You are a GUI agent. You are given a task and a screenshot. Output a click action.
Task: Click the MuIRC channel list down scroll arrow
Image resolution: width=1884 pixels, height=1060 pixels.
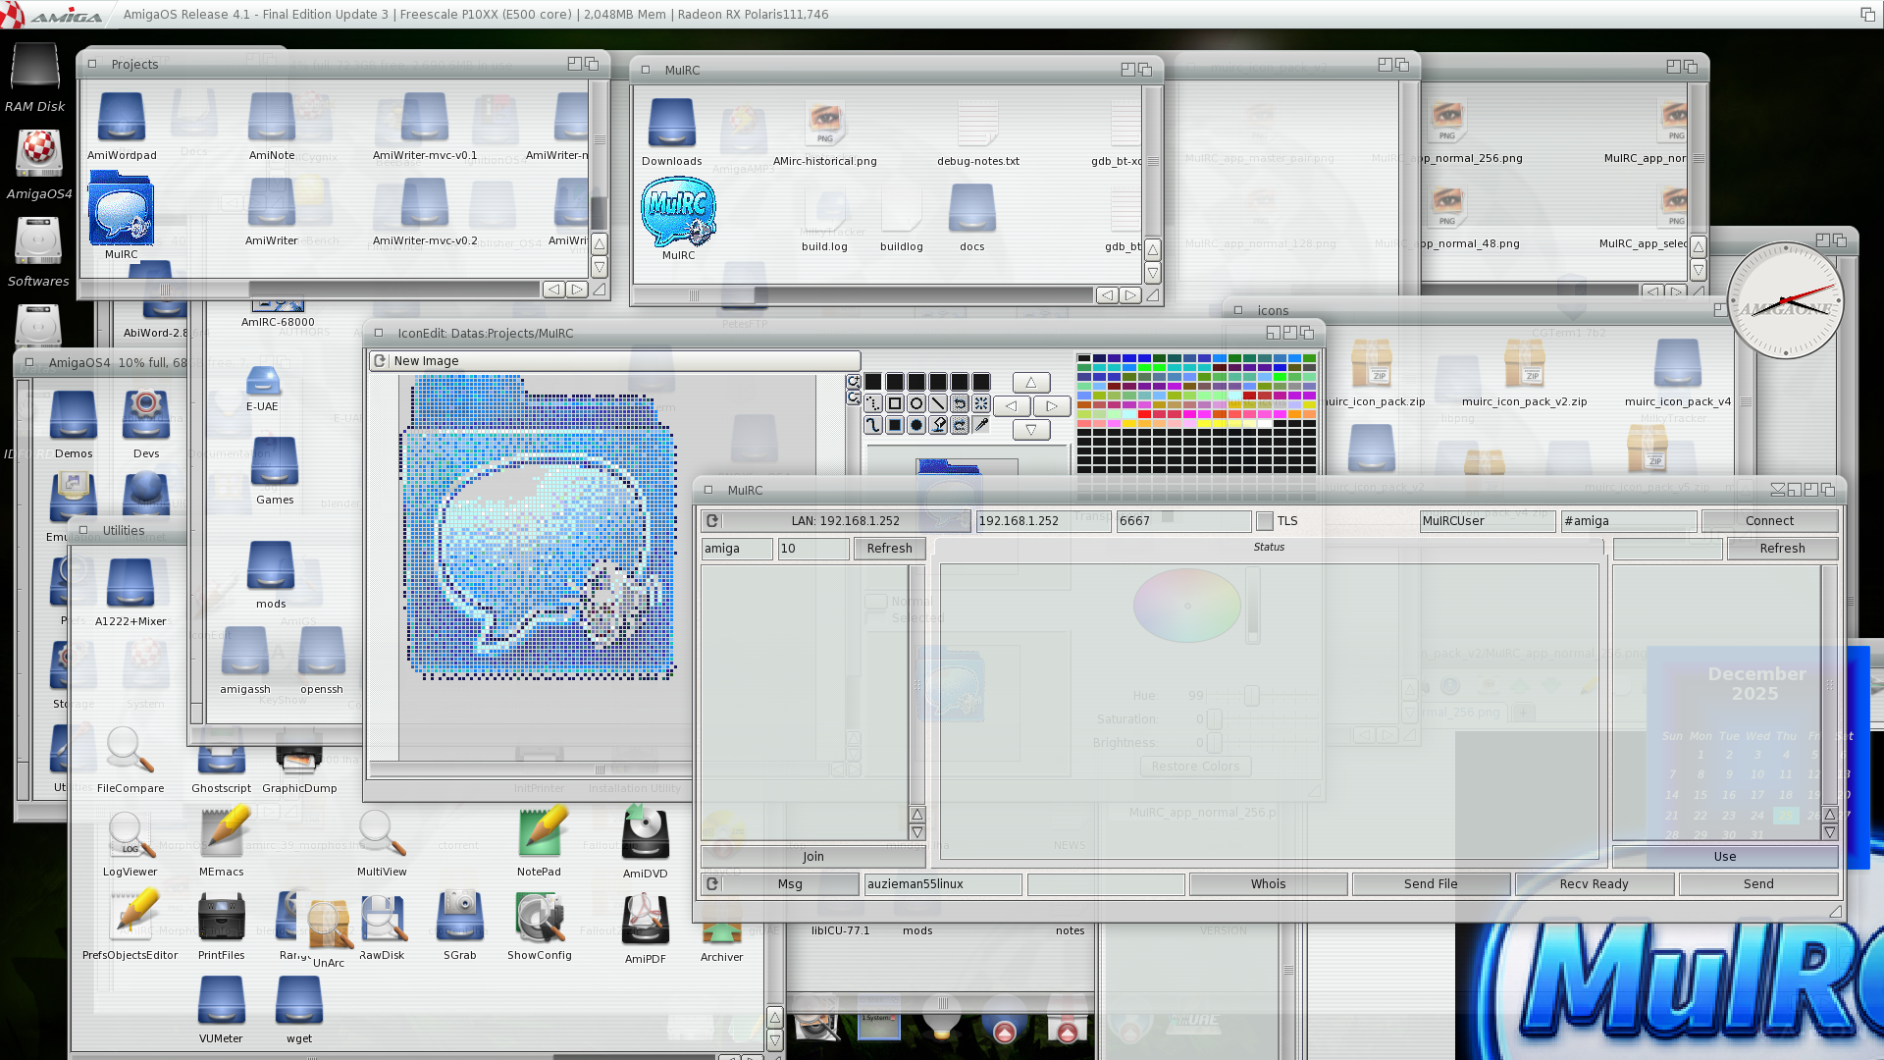point(917,832)
